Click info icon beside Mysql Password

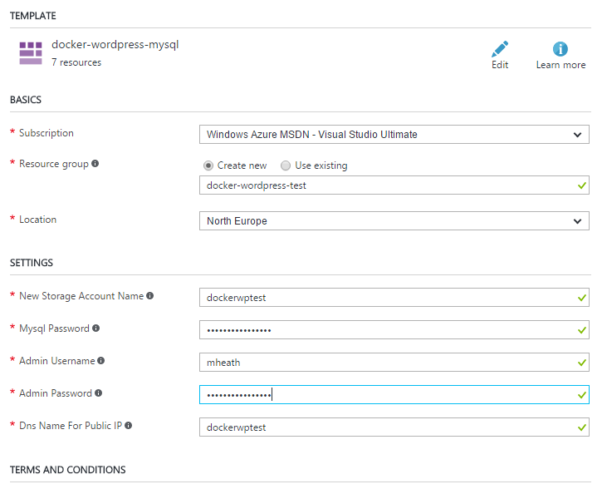tap(96, 328)
